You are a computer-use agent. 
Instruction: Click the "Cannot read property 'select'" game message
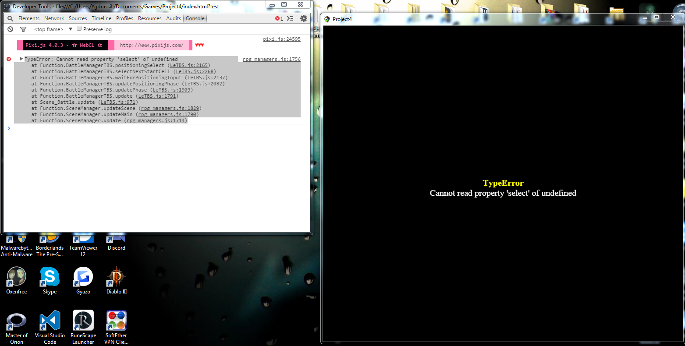click(x=503, y=193)
